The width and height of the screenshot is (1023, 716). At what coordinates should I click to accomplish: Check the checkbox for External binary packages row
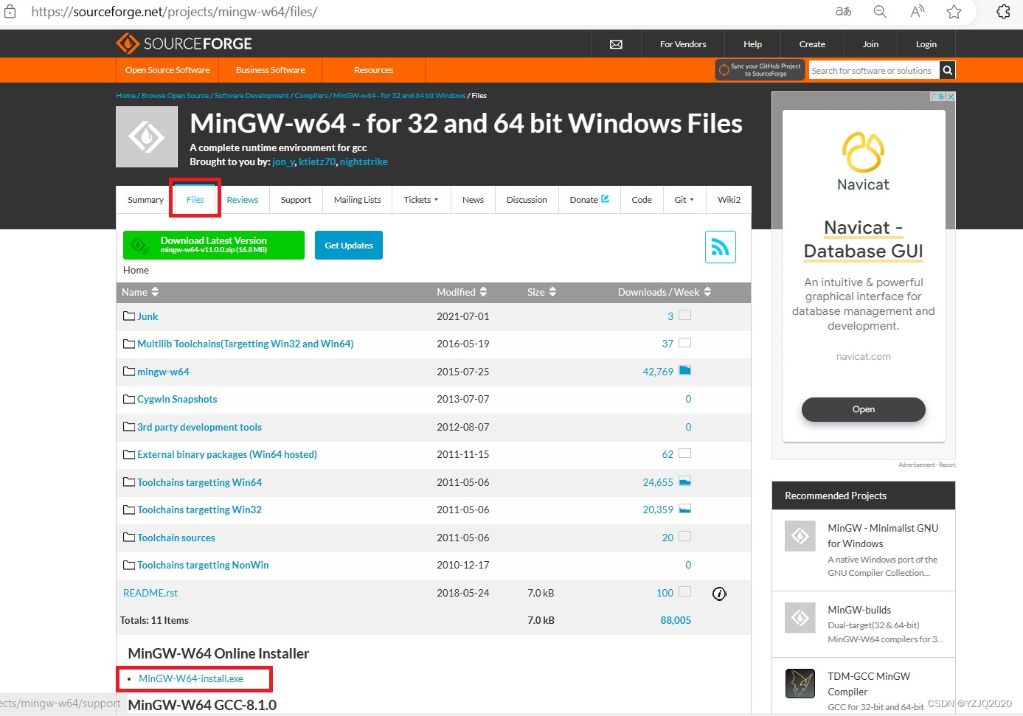click(x=684, y=453)
